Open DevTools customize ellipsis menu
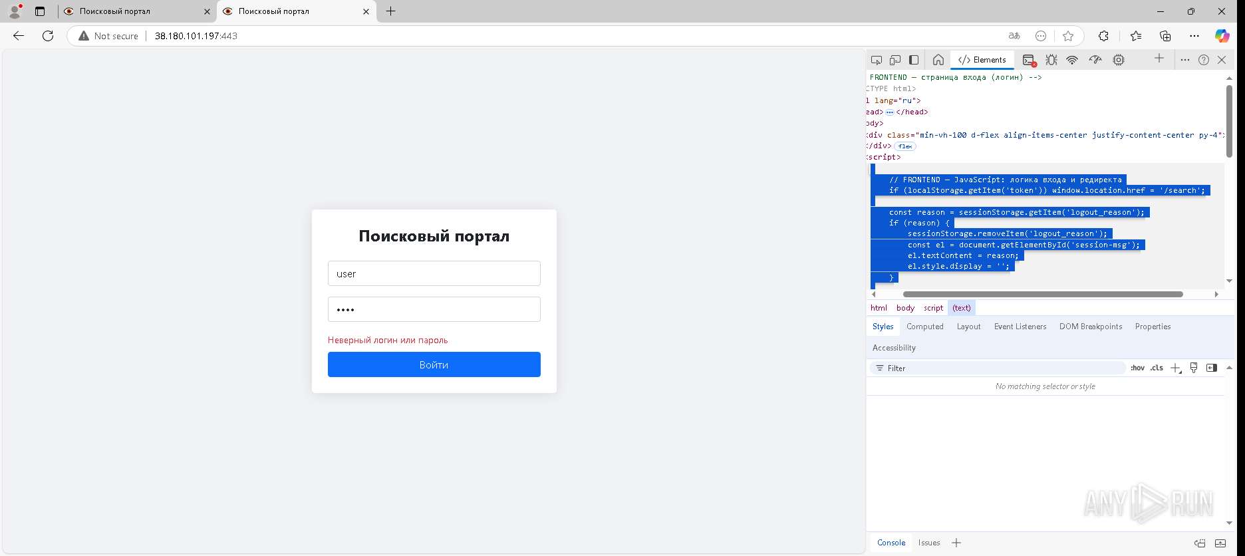 click(x=1185, y=60)
